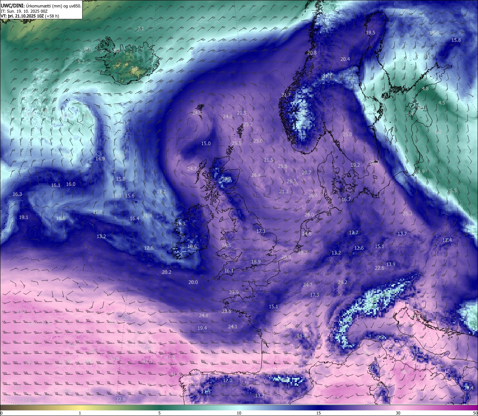This screenshot has height=416, width=478.
Task: Click the 15.8 value near the top right
Action: pos(456,40)
